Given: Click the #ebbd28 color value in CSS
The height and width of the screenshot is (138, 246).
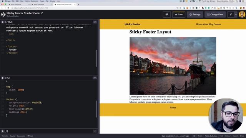Looking at the screenshot, I should tap(37, 102).
